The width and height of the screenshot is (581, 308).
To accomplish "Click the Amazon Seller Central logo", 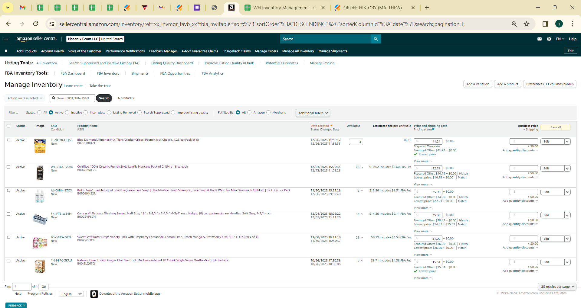I will [x=37, y=39].
